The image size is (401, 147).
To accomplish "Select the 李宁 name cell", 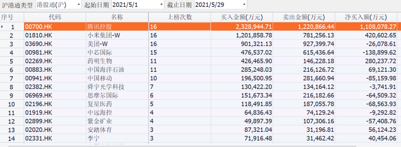I will point(117,138).
